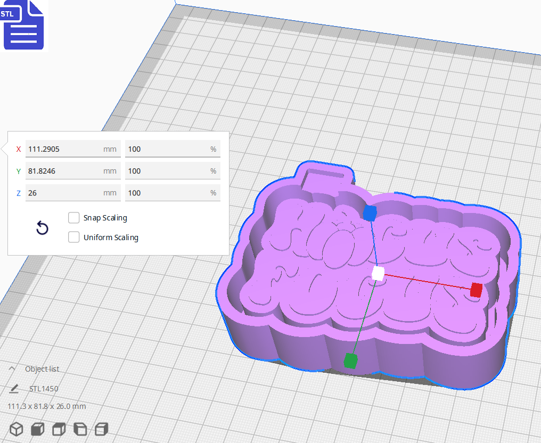Screen dimensions: 541x443
Task: Select the right side view icon
Action: 101,429
